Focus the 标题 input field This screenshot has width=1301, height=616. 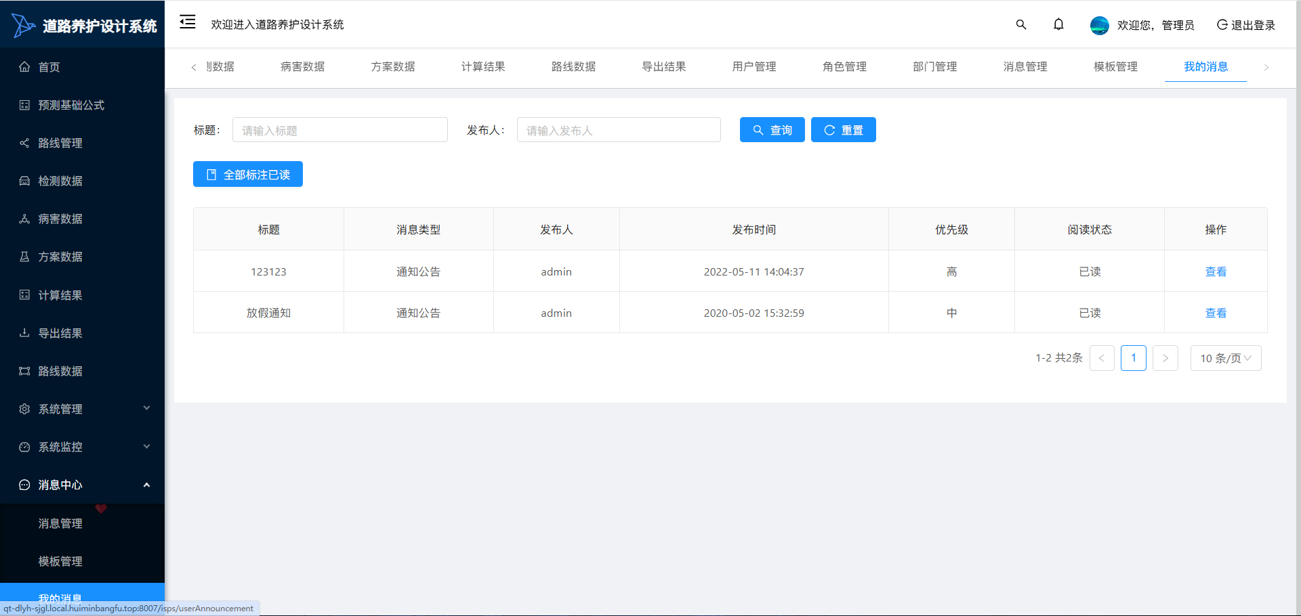340,130
